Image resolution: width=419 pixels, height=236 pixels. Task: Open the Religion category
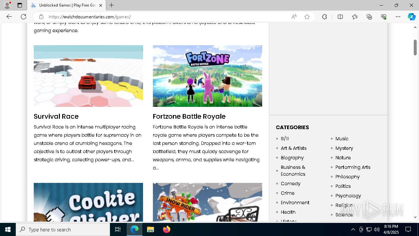click(344, 205)
